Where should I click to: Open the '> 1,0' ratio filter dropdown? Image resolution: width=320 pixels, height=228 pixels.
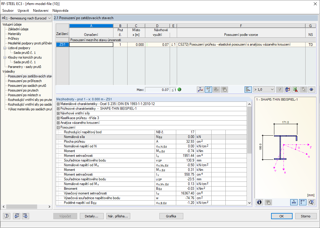264,89
